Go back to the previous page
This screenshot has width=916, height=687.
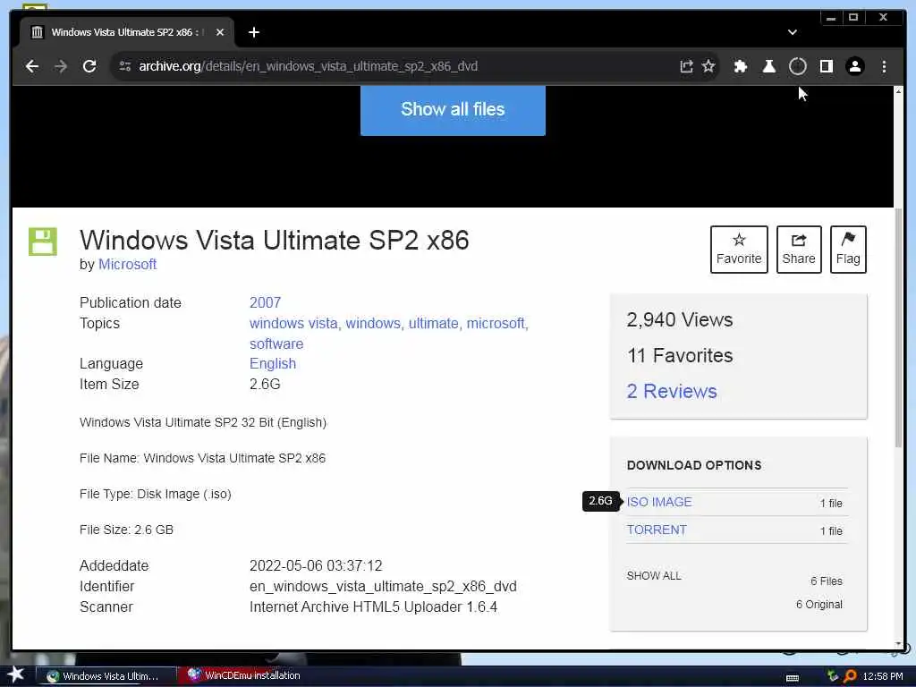(32, 66)
